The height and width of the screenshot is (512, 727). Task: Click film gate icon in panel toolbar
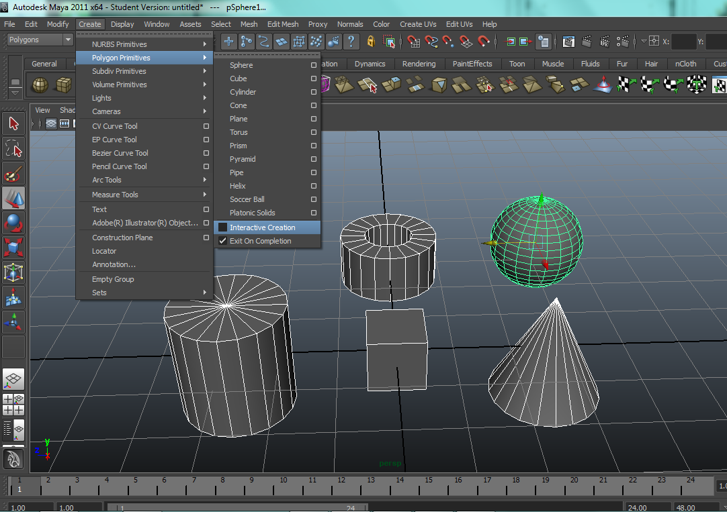tap(65, 123)
